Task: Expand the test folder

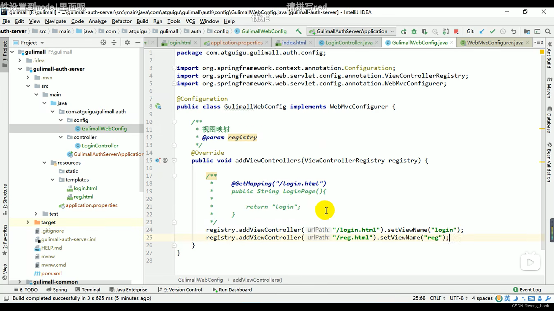Action: pos(36,214)
